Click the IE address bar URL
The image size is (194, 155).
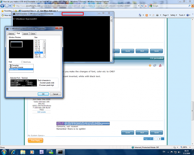[73, 6]
